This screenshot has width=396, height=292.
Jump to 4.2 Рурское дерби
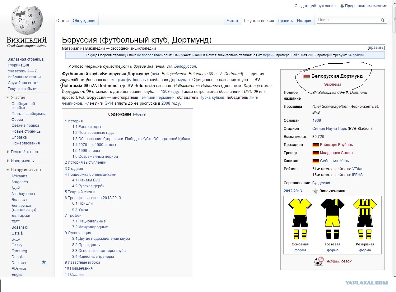88,186
